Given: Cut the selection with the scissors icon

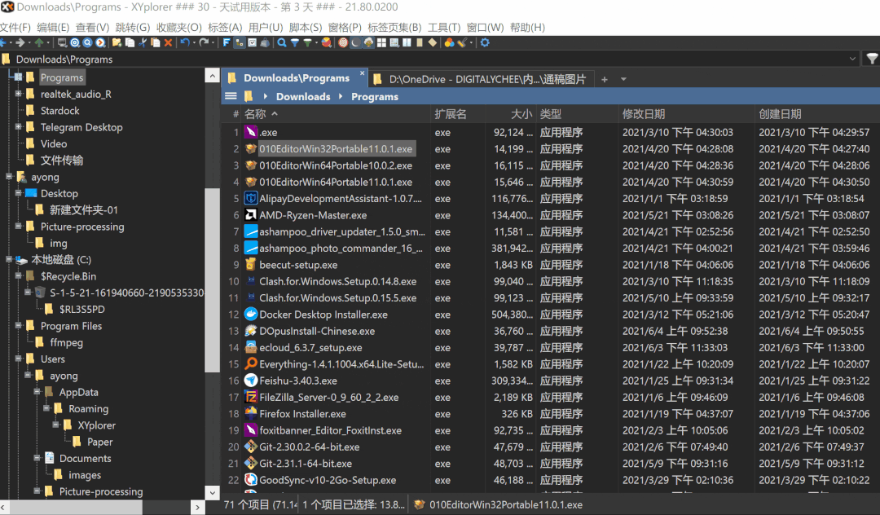Looking at the screenshot, I should click(x=143, y=42).
